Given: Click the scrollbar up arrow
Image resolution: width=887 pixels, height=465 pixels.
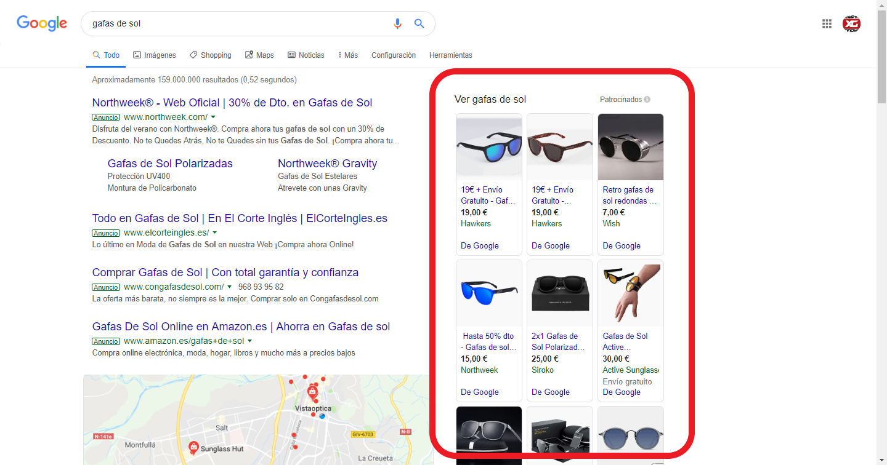Looking at the screenshot, I should [x=882, y=4].
